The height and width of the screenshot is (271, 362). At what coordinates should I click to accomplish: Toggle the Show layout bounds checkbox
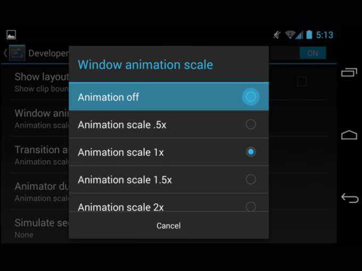(302, 81)
